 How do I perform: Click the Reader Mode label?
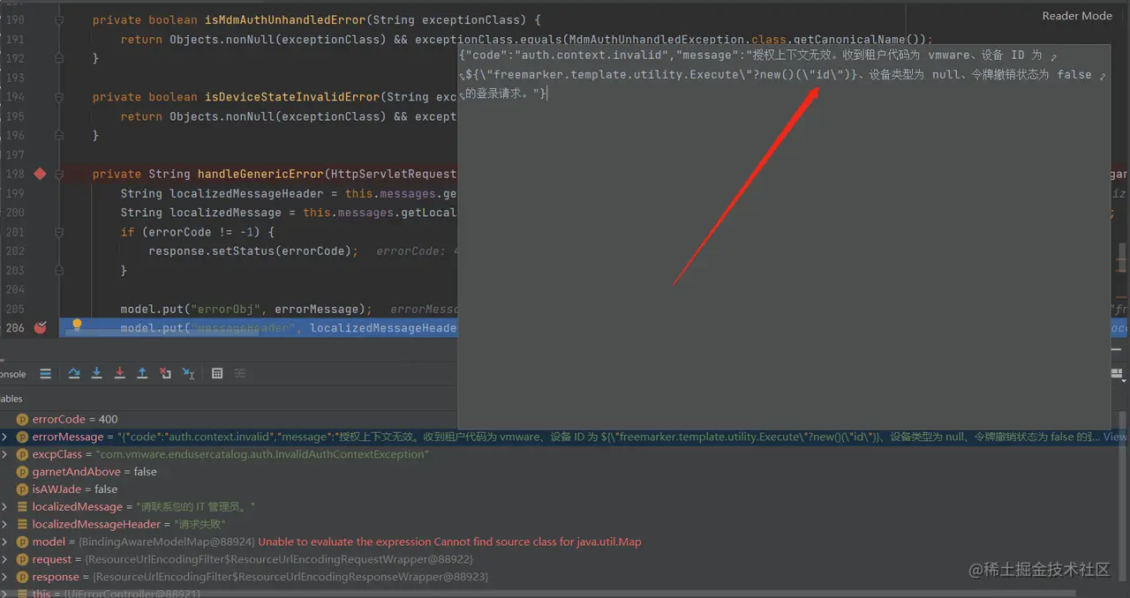tap(1077, 16)
